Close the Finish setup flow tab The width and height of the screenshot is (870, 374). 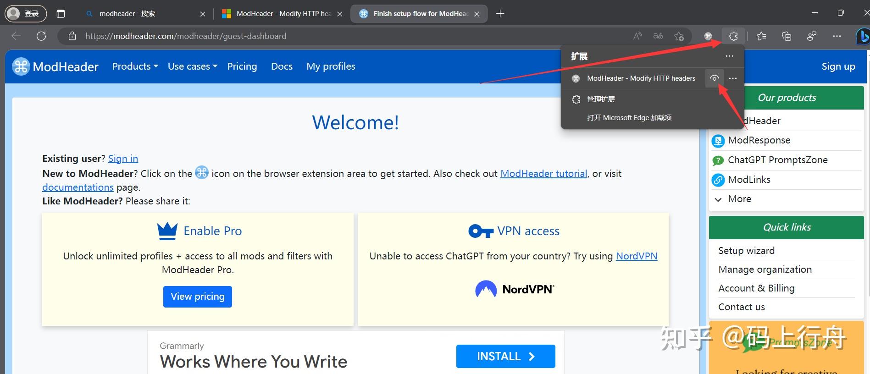click(x=477, y=14)
